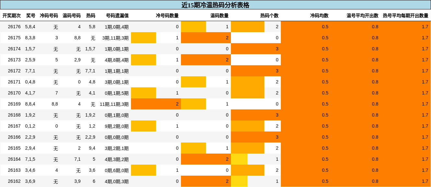Click 热码个数 value 3 in row 26174

(277, 49)
